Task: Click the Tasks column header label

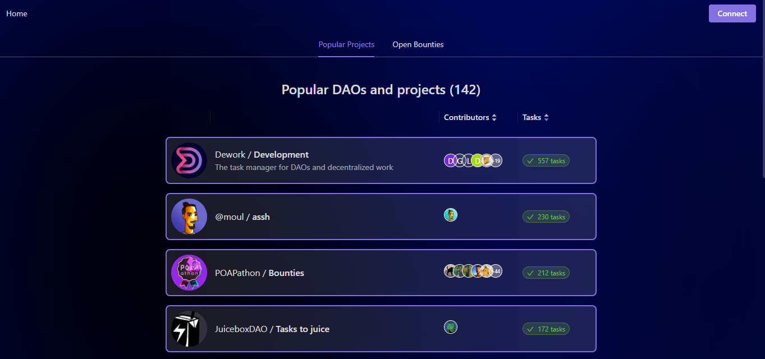Action: pyautogui.click(x=532, y=118)
